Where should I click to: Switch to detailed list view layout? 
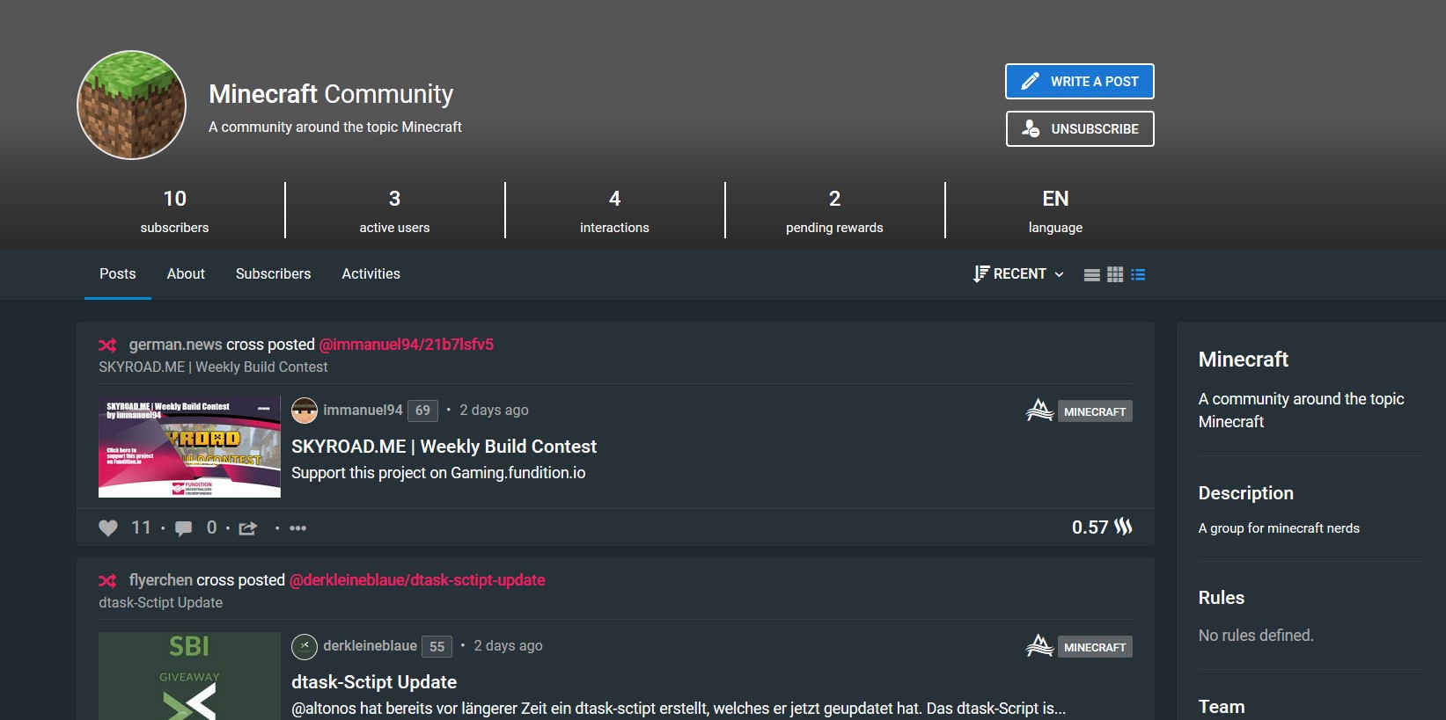[x=1138, y=274]
